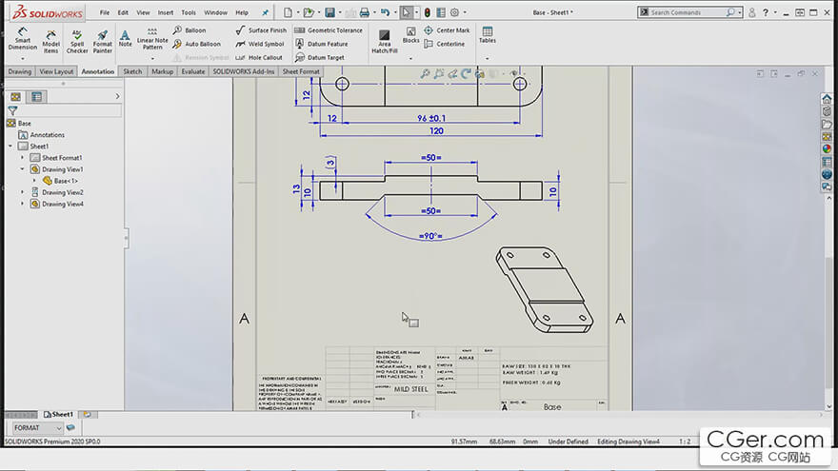
Task: Add a Balloon annotation
Action: click(x=189, y=30)
